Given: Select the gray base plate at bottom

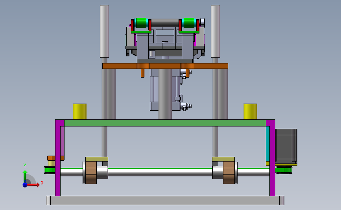Looking at the screenshot, I should (165, 201).
